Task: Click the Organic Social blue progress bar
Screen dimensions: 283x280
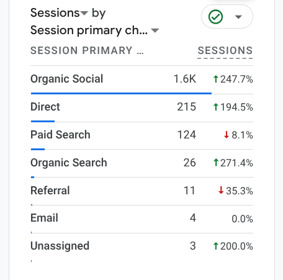Action: 121,93
